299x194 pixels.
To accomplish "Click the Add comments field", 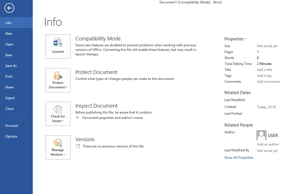I will coord(268,81).
